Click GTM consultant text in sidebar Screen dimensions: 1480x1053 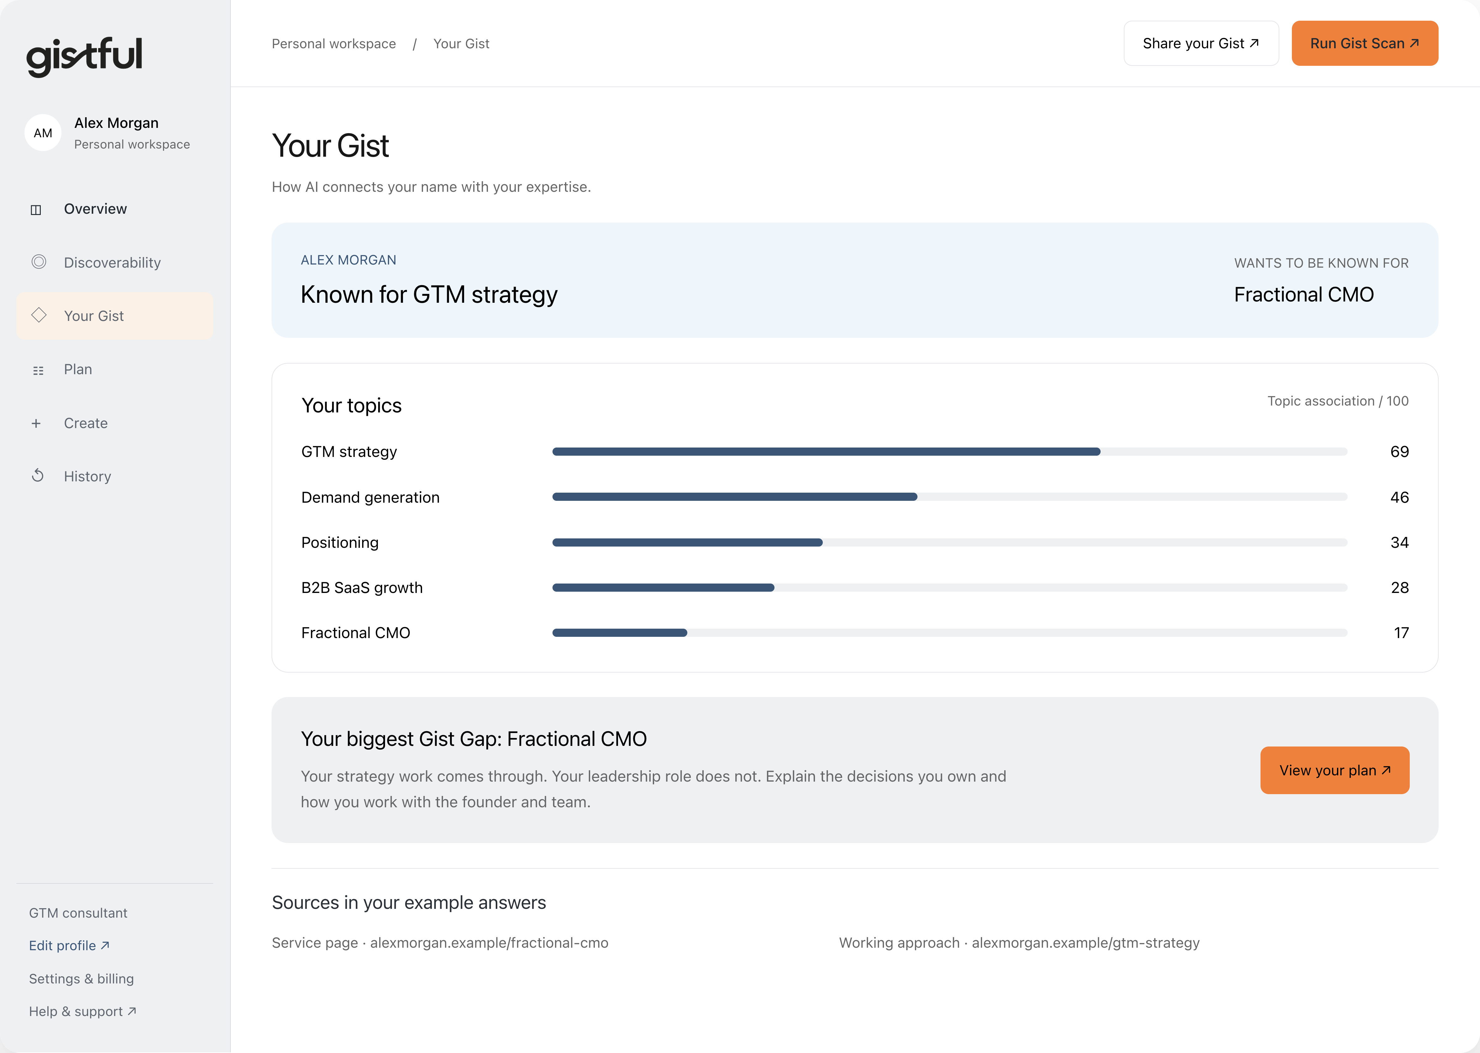pos(78,913)
